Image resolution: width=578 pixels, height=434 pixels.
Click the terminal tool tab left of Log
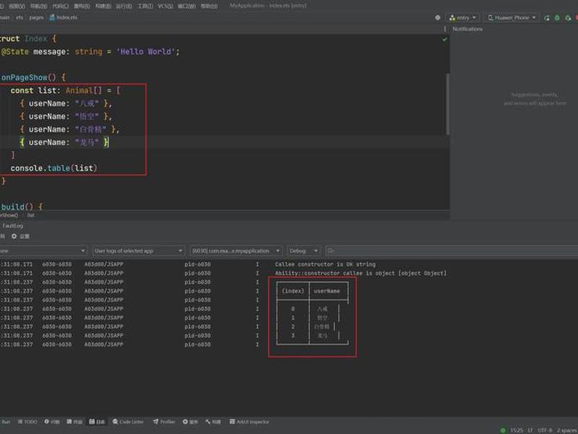point(74,422)
